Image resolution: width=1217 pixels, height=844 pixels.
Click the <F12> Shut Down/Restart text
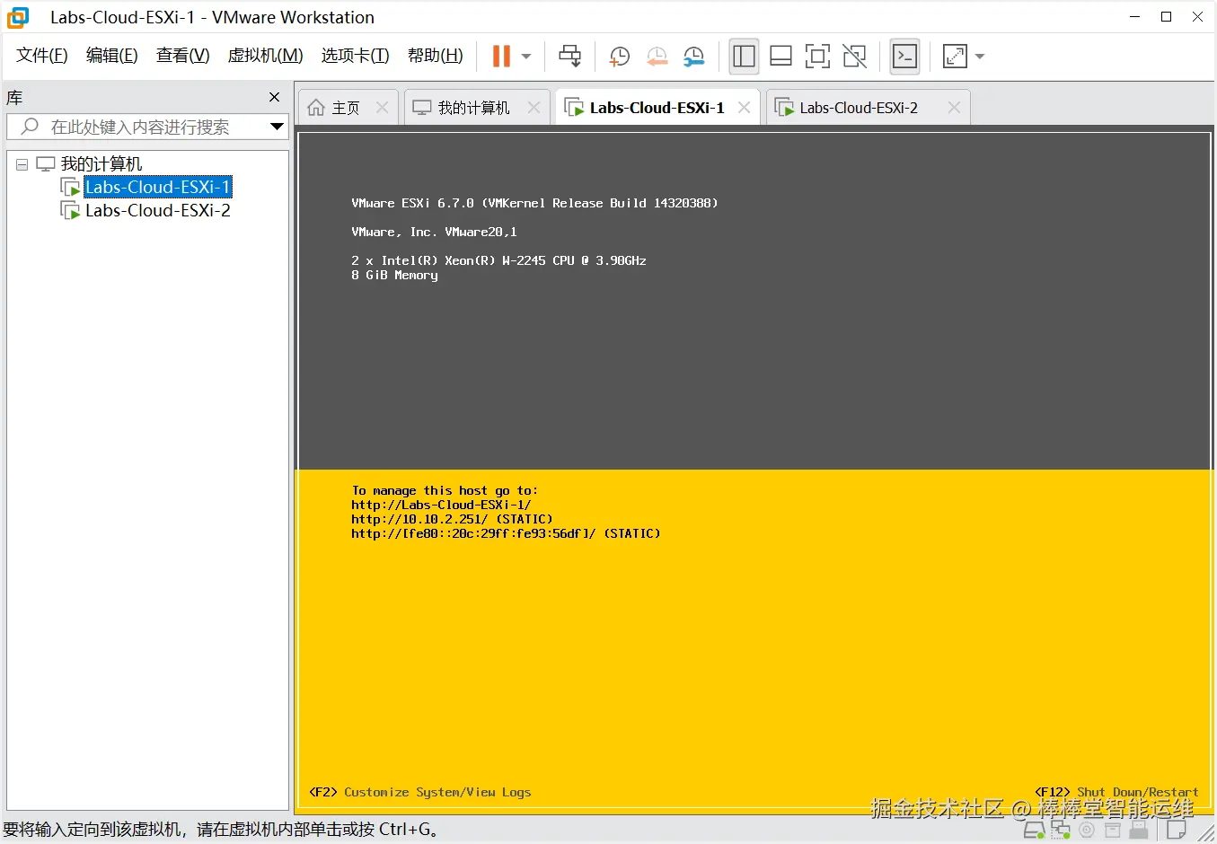(1116, 792)
